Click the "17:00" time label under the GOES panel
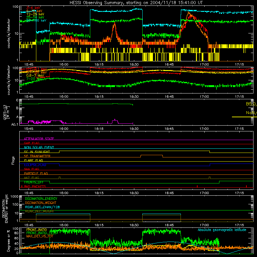Screen dimensions: 257x257 (204, 129)
